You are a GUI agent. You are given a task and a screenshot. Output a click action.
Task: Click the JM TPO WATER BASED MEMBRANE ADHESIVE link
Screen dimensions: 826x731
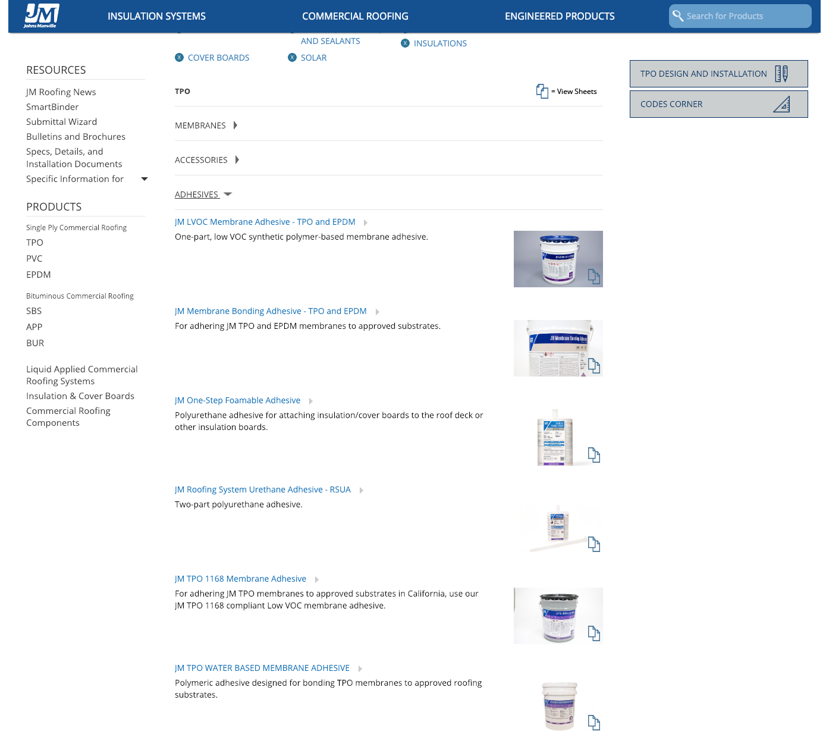(x=262, y=667)
